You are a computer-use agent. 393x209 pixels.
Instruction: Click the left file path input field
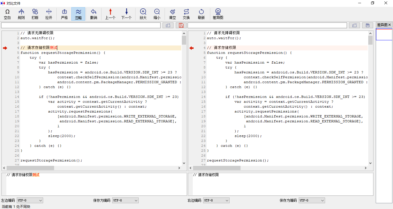coord(81,25)
